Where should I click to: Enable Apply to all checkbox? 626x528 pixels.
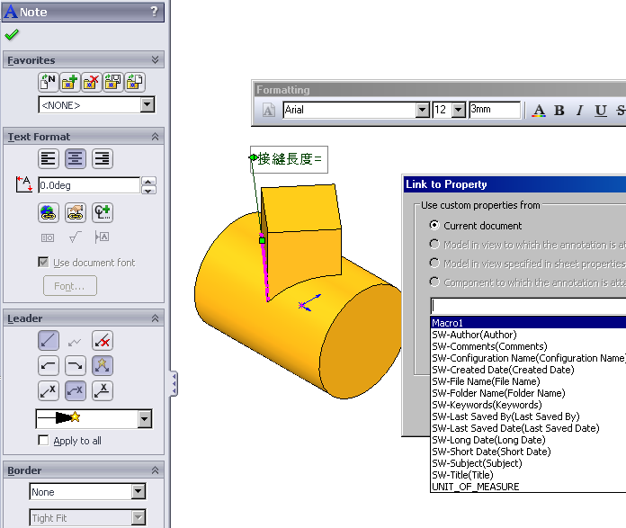pos(43,440)
